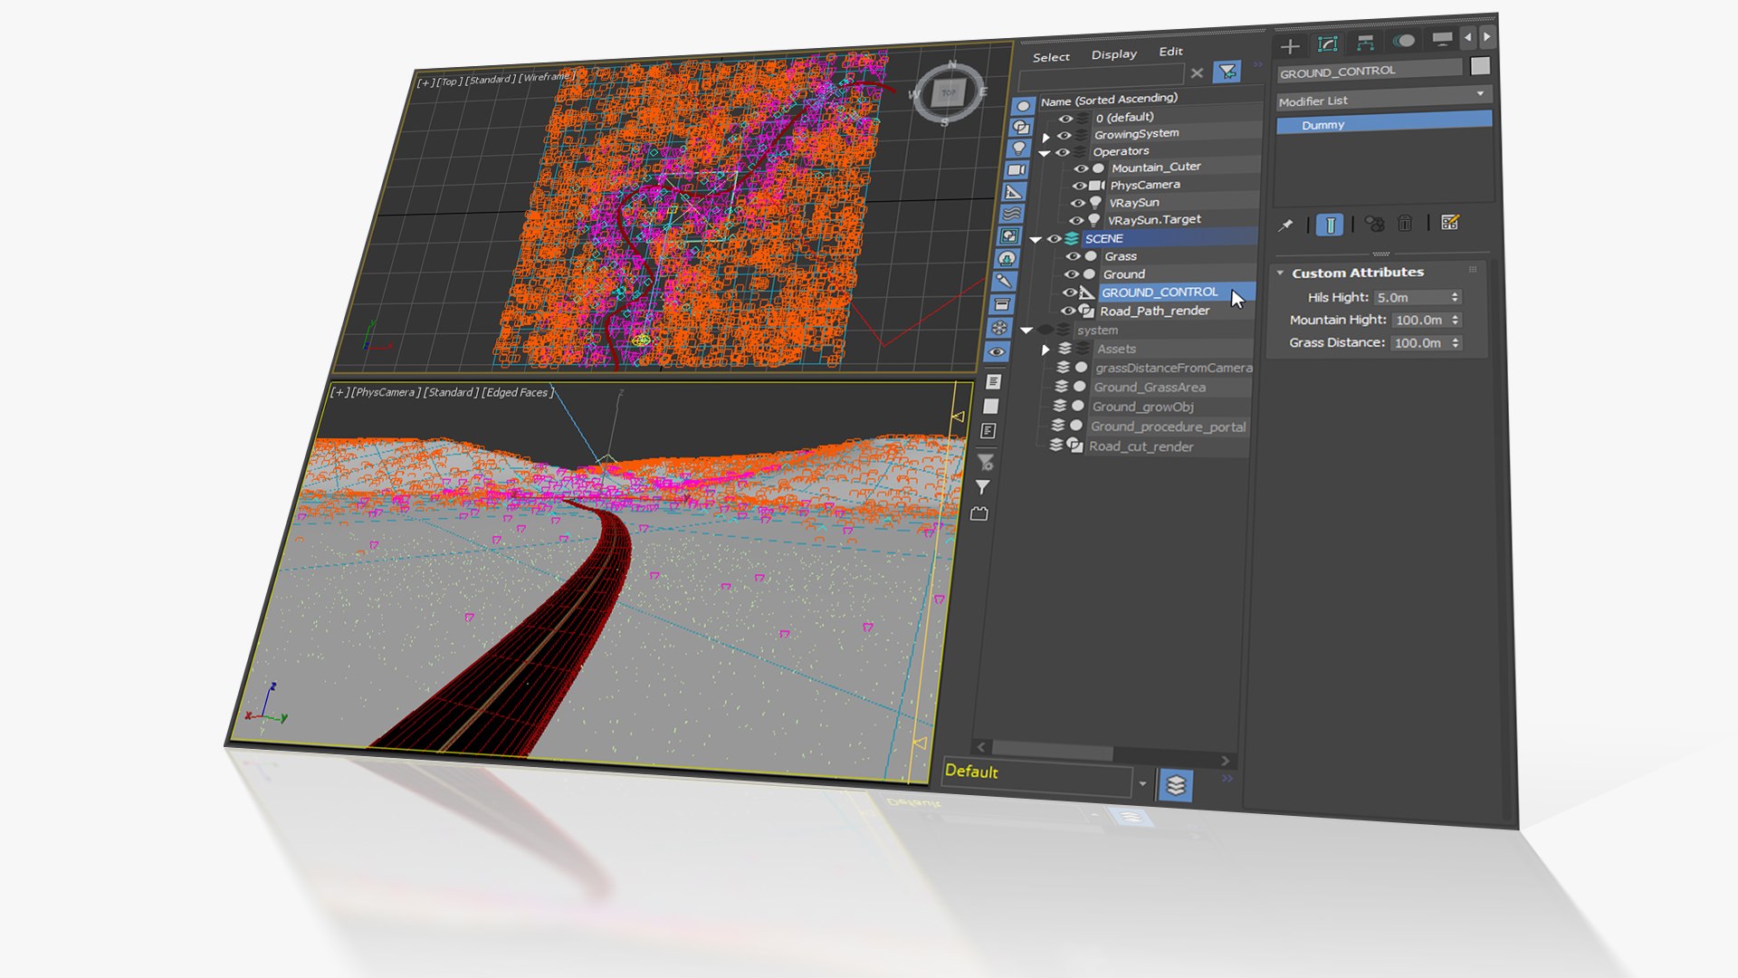Toggle visibility of GrowingSystem layer
1738x978 pixels.
1065,136
